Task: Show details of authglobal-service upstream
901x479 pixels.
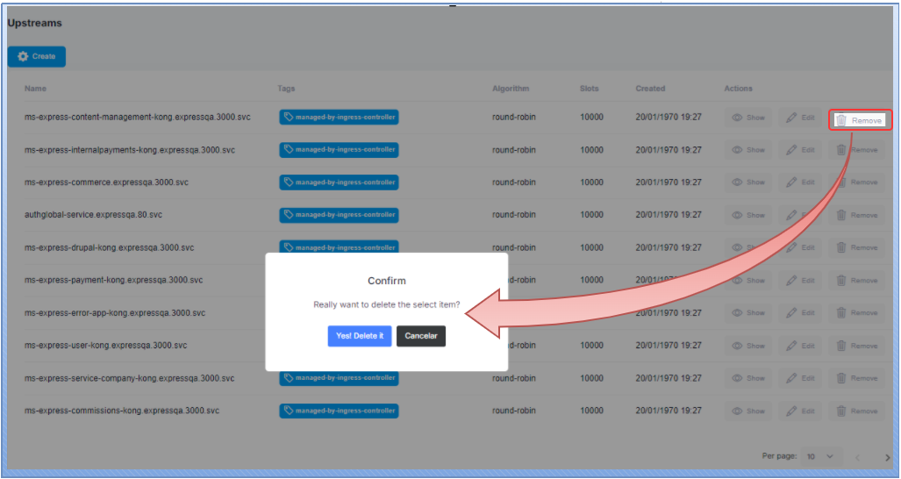Action: [747, 215]
